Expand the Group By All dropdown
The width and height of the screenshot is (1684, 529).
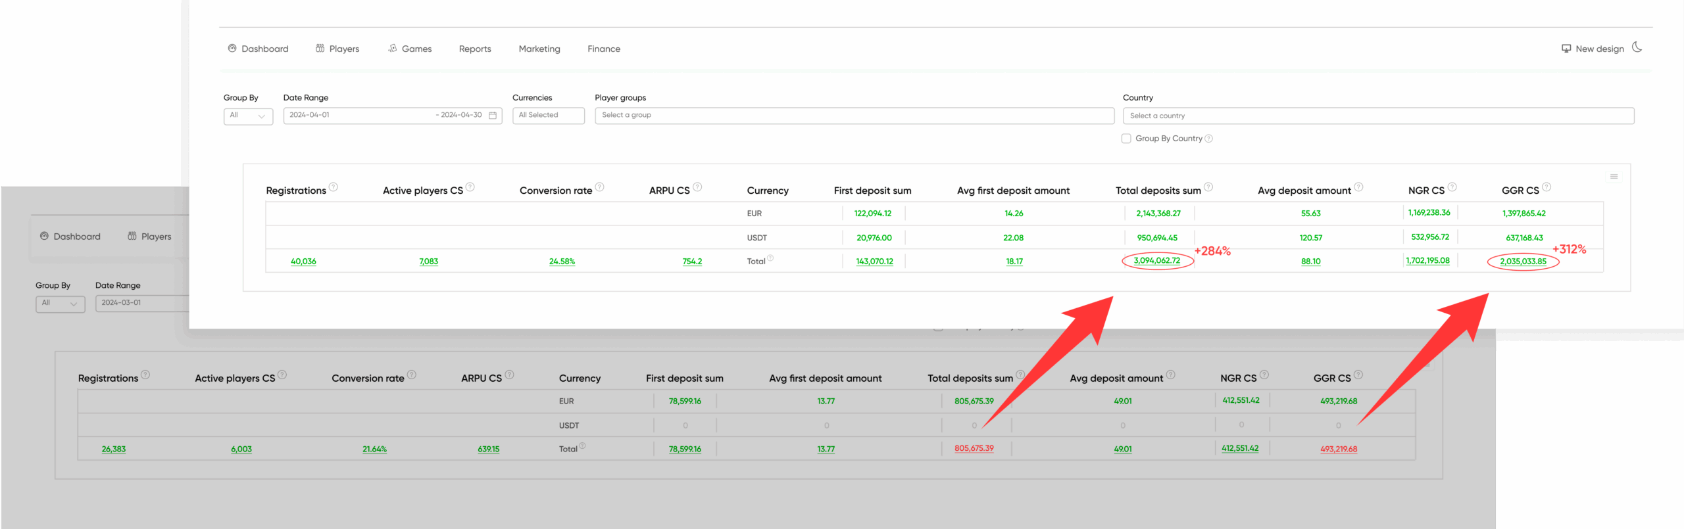coord(248,116)
